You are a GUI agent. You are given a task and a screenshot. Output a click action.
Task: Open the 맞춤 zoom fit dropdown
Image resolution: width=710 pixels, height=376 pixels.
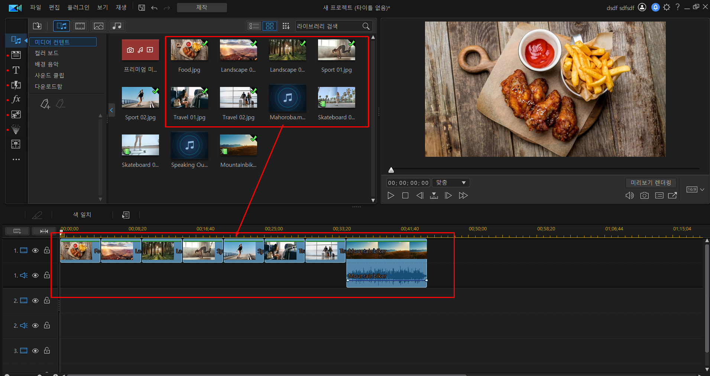point(451,183)
